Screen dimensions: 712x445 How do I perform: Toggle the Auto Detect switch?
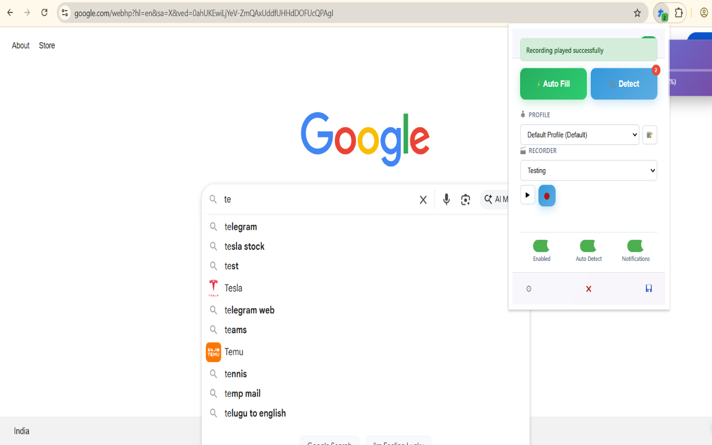point(589,246)
